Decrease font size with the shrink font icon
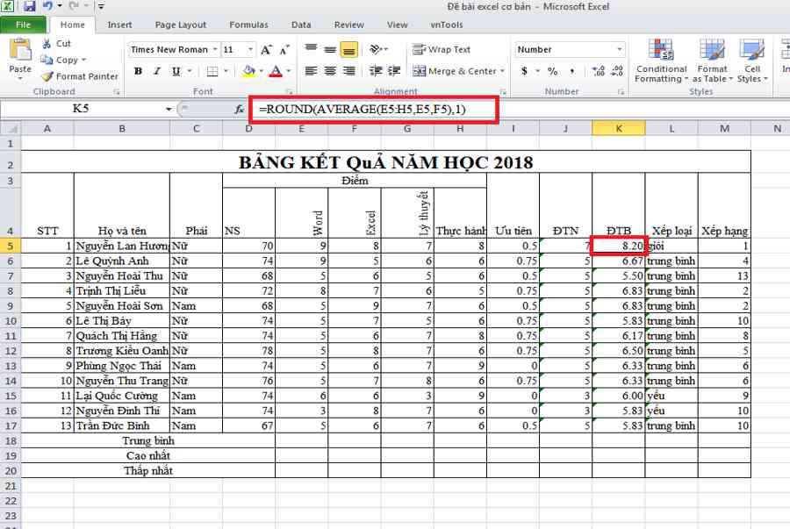Screen dimensions: 790x529 284,49
